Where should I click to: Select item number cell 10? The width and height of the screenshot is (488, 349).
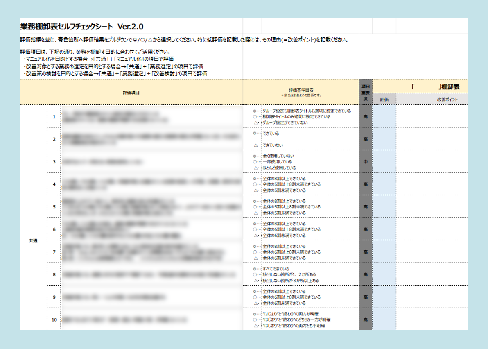[x=54, y=320]
